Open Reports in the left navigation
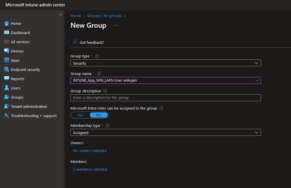291x188 pixels. click(x=17, y=79)
